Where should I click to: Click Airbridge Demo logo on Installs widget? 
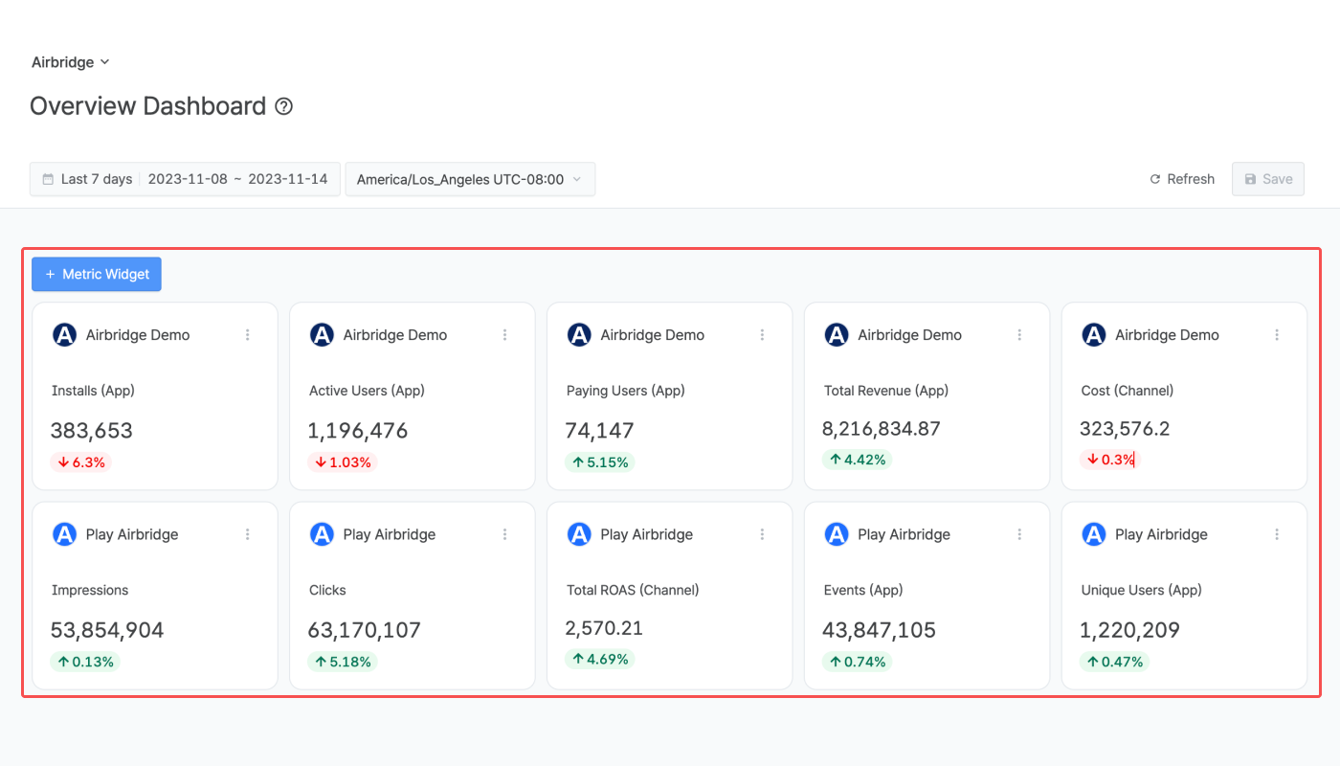pos(64,335)
